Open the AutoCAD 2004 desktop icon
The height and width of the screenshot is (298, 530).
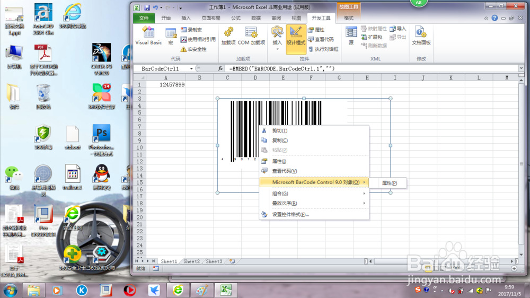tap(43, 19)
